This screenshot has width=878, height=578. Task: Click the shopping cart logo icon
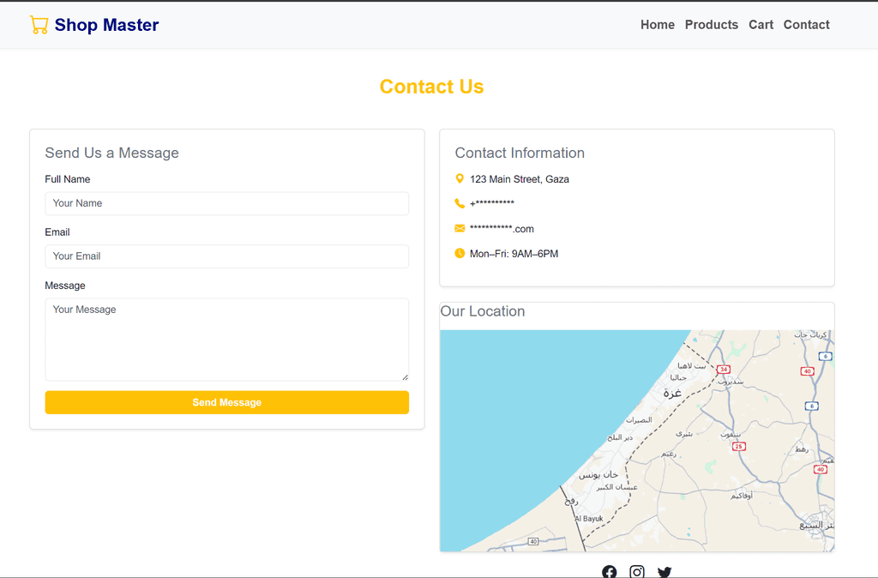39,25
